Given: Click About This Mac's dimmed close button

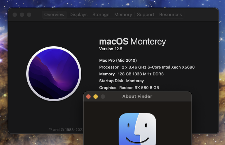Looking at the screenshot, I should tap(15, 15).
